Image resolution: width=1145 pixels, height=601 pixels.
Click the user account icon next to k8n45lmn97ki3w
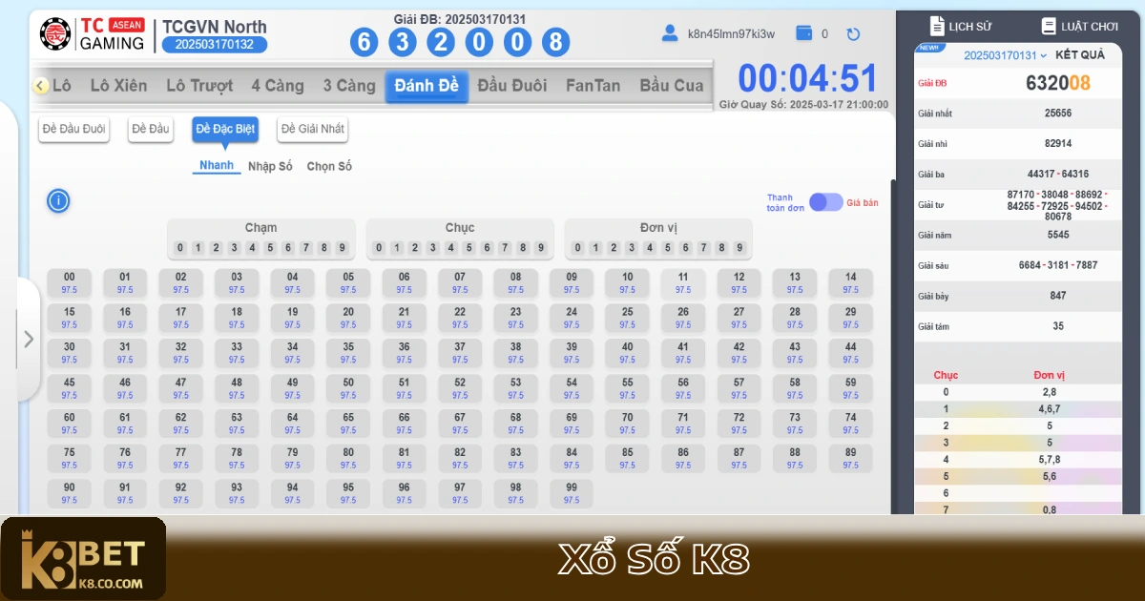[670, 32]
